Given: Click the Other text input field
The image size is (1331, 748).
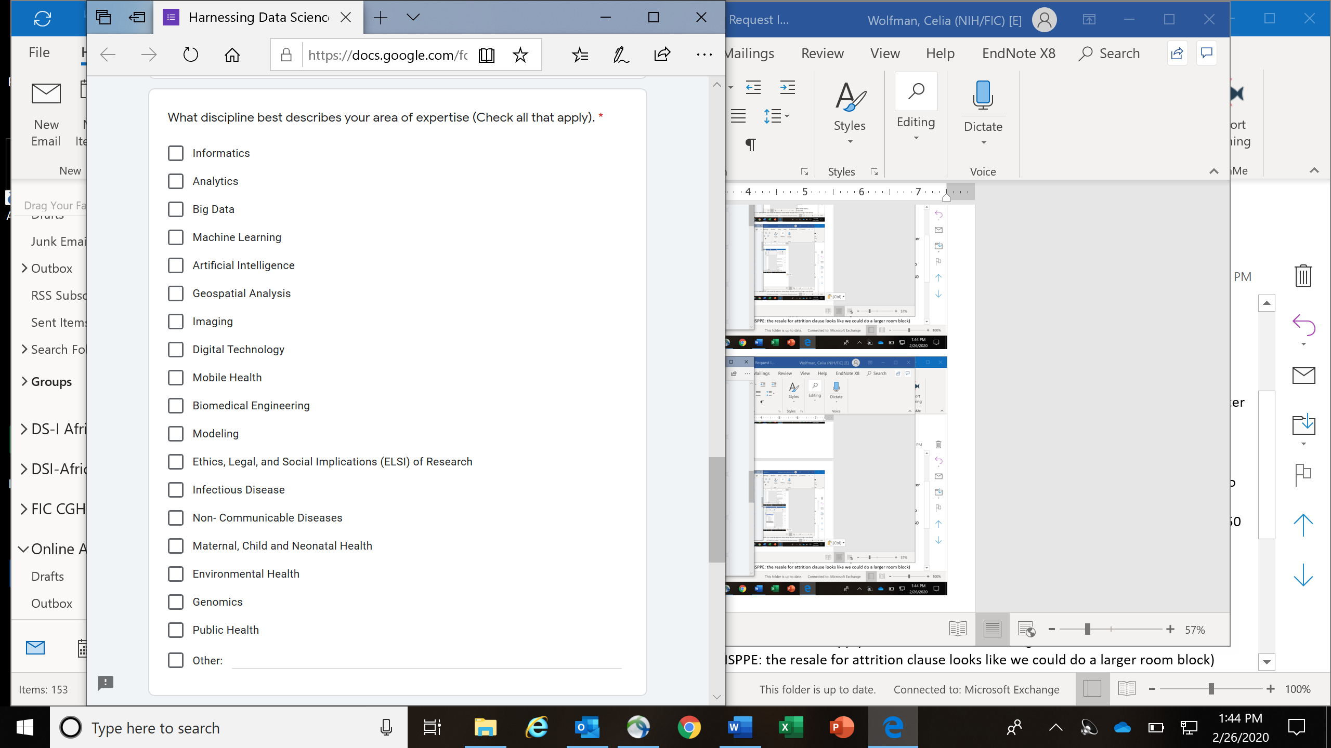Looking at the screenshot, I should point(426,660).
